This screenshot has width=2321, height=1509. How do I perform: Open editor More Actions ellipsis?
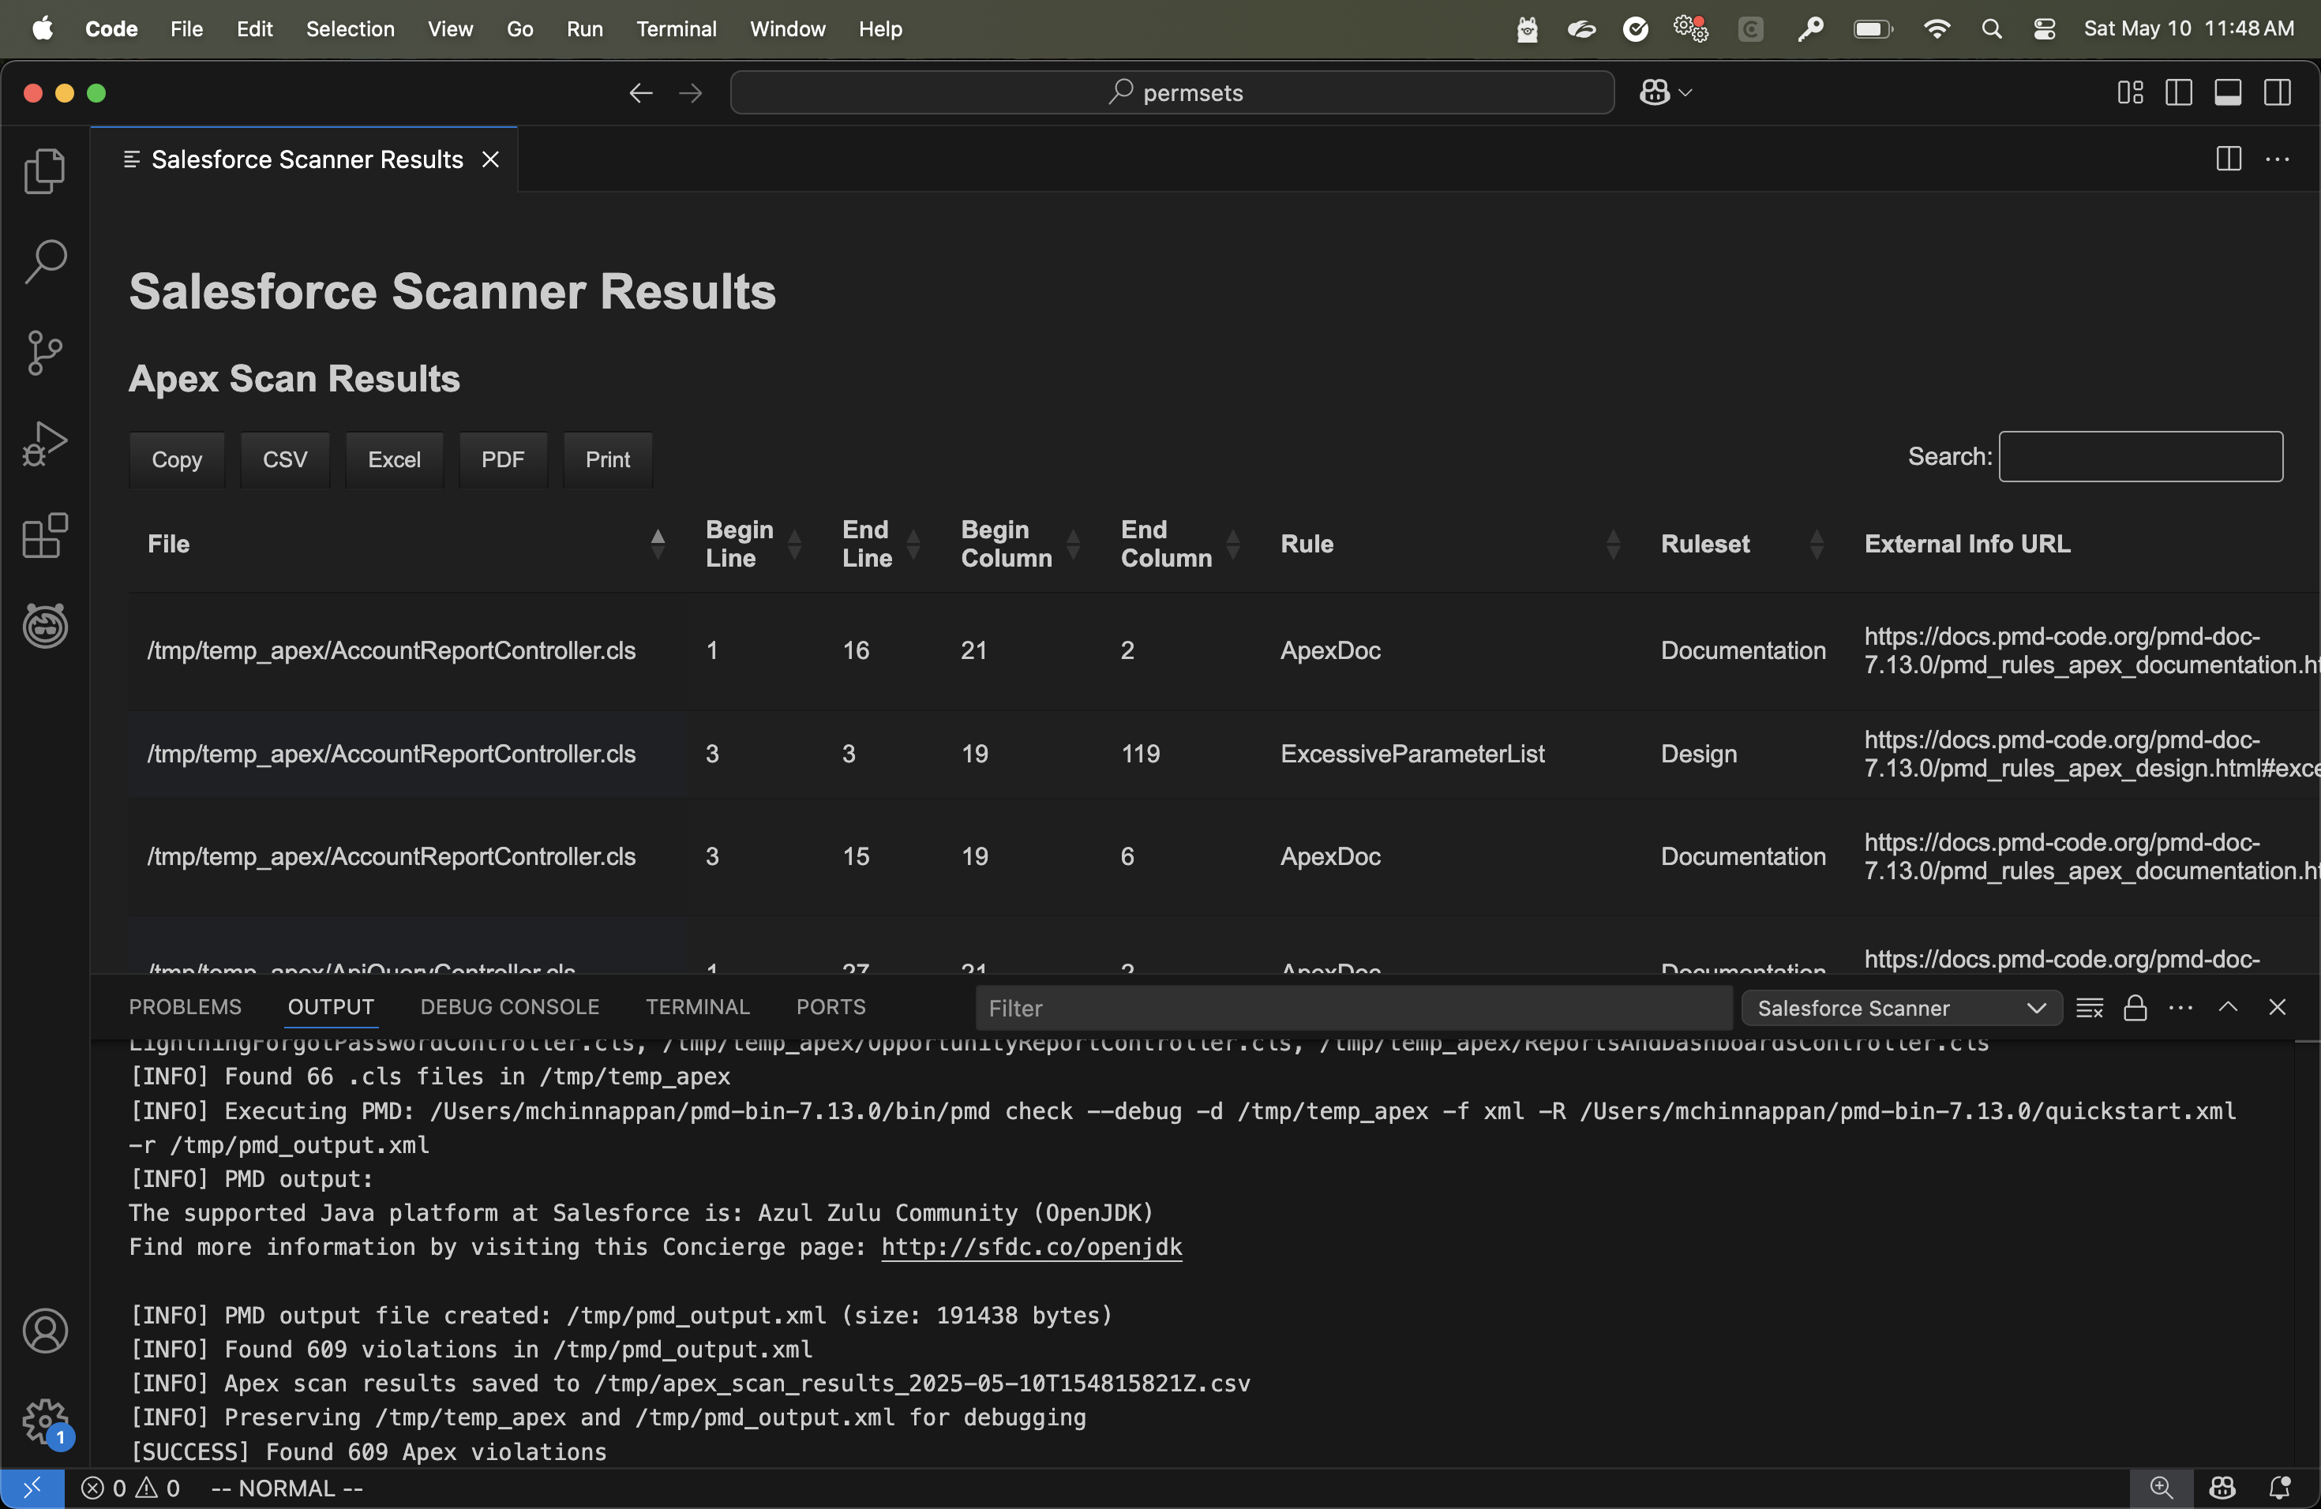click(x=2277, y=159)
